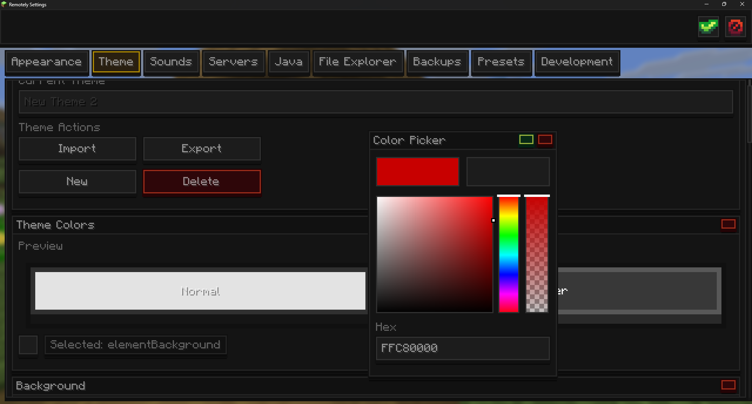Click the Selected: elementBackground label
Viewport: 752px width, 404px height.
coord(136,345)
